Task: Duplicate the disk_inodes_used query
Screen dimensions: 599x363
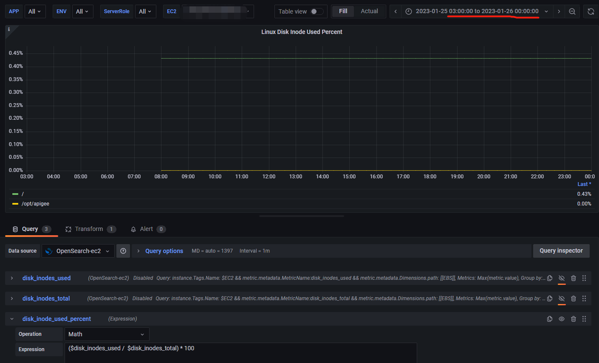Action: point(549,278)
